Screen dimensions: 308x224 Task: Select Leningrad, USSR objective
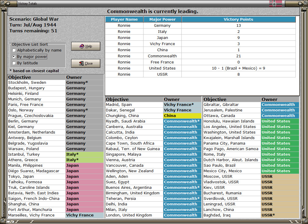pos(232,204)
